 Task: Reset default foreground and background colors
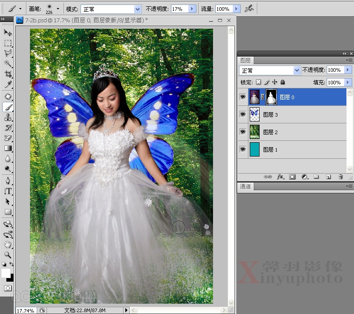coord(4,264)
